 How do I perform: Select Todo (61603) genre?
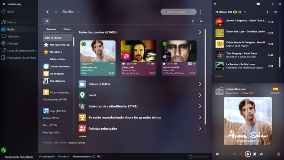58,38
